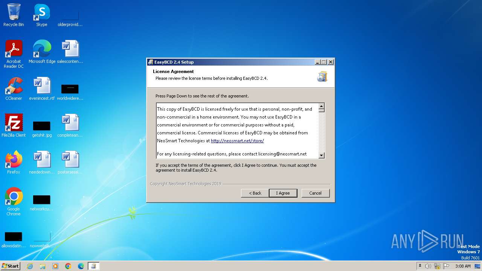Click the I Agree button
482x271 pixels.
[x=283, y=193]
